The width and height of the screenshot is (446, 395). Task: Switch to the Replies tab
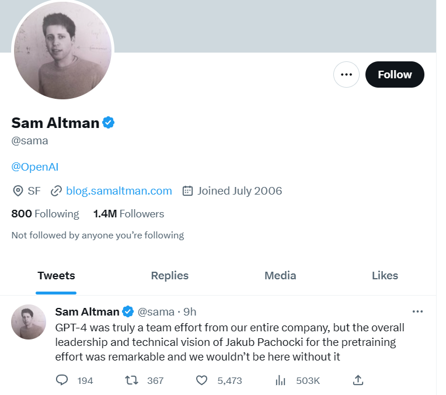click(x=169, y=276)
